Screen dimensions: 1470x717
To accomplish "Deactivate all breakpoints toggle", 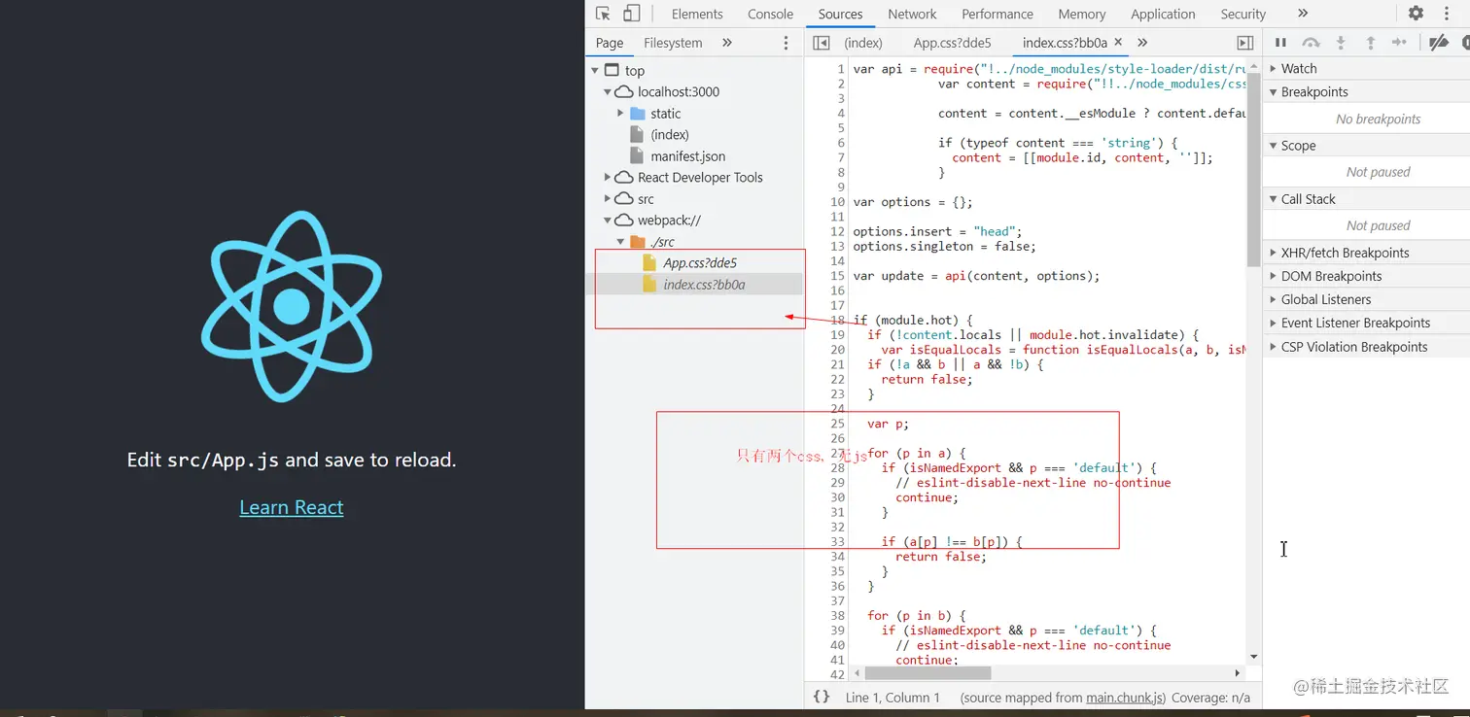I will pyautogui.click(x=1439, y=43).
